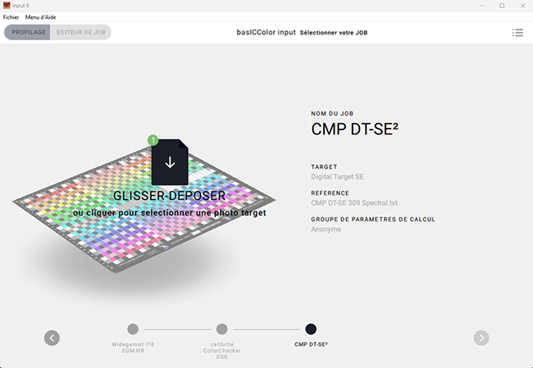Click the basICColor app icon in title bar
This screenshot has height=368, width=533.
7,6
